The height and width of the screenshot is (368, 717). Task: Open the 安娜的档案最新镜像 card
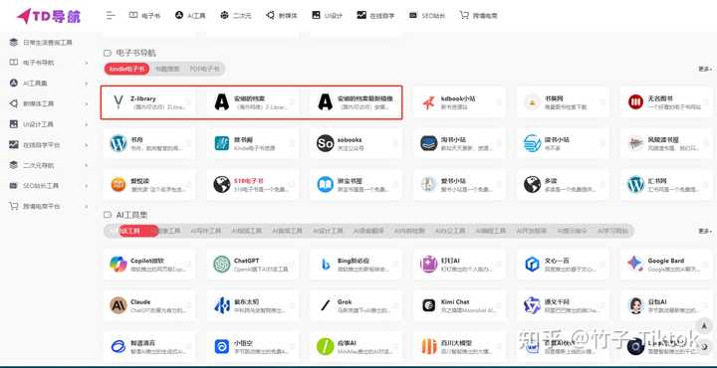356,102
